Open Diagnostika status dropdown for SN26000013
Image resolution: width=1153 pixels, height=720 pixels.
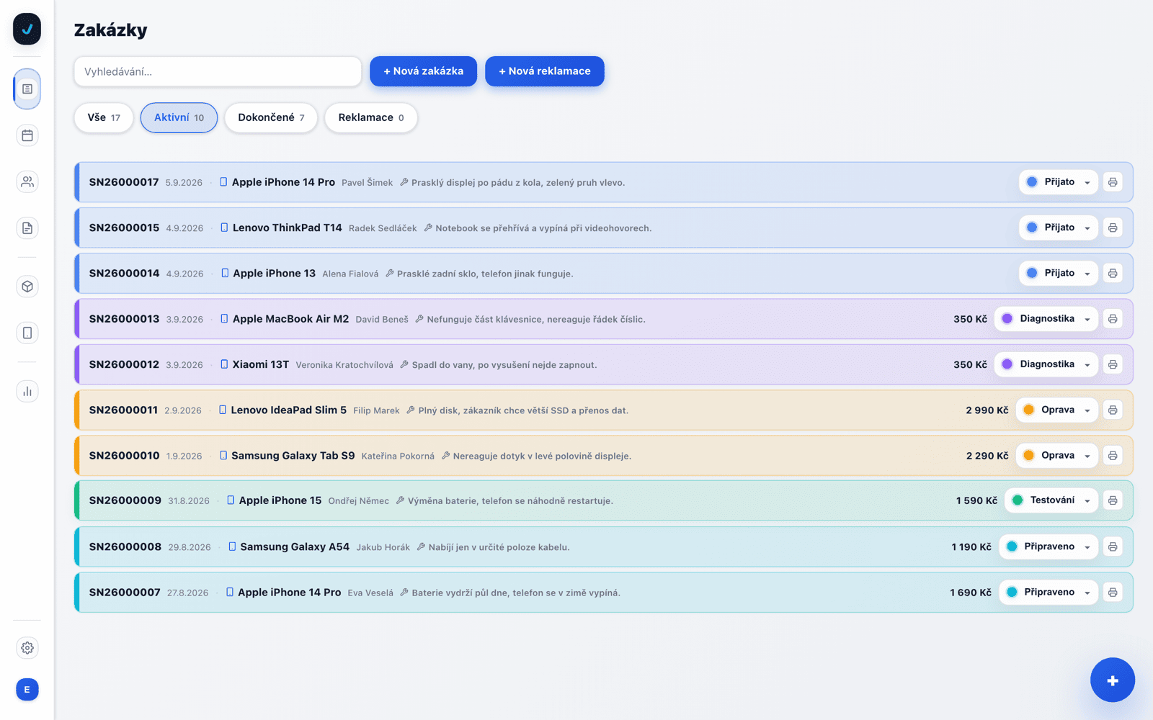[x=1046, y=319]
